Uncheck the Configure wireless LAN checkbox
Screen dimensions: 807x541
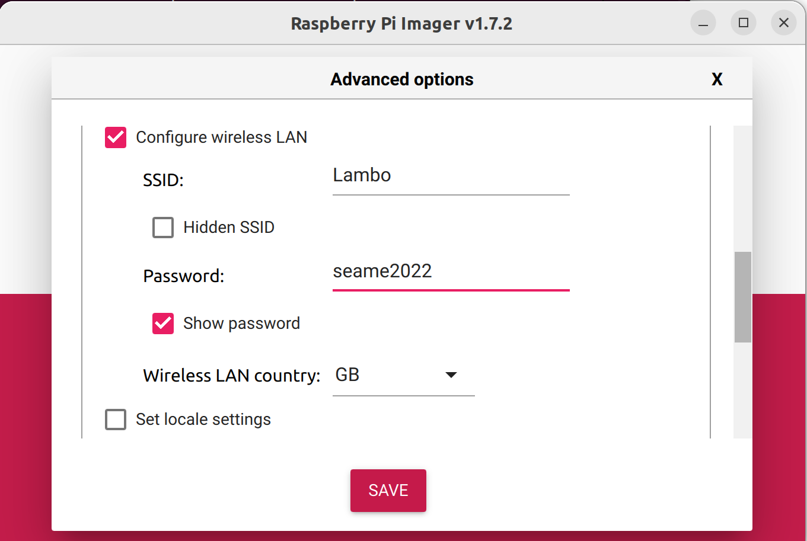pyautogui.click(x=116, y=137)
